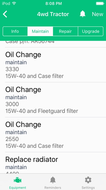Tap the battery indicator icon
This screenshot has width=106, height=190.
click(100, 4)
